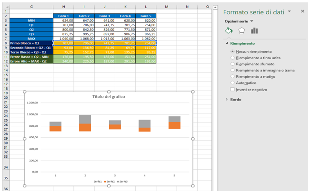The width and height of the screenshot is (311, 194).
Task: Expand the Bordo section
Action: 227,100
